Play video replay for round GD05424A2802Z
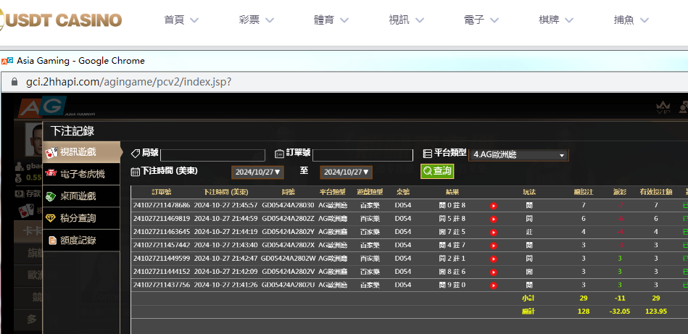The image size is (688, 334). pyautogui.click(x=494, y=219)
